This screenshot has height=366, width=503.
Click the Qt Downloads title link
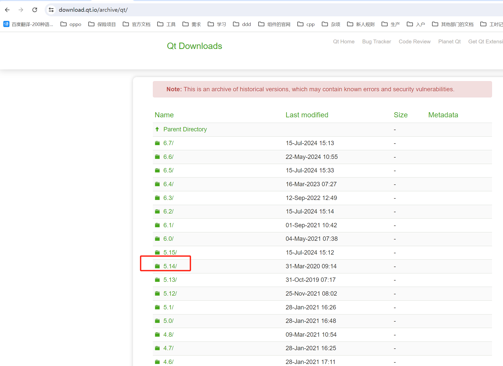194,46
